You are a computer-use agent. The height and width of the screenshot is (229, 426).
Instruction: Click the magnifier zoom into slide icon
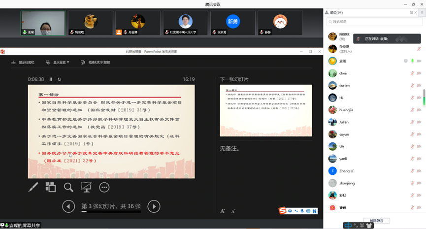pos(68,187)
